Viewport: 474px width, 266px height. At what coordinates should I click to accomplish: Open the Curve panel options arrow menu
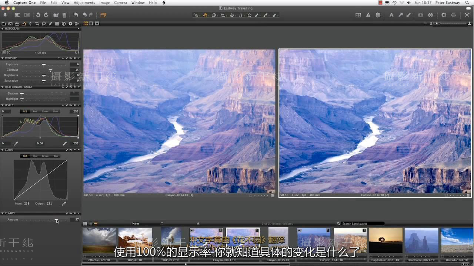coord(79,150)
